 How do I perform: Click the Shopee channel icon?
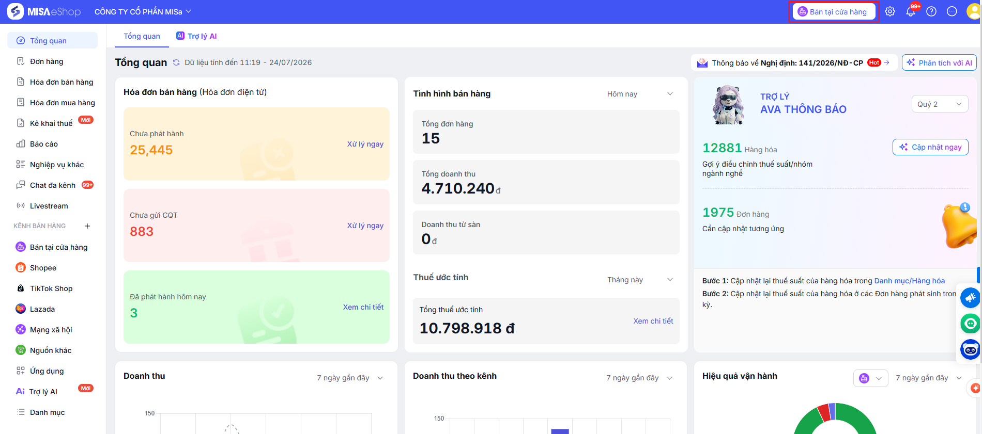point(21,268)
